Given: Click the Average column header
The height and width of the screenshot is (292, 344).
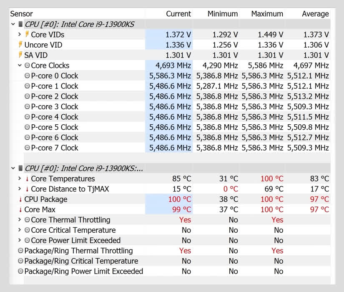Looking at the screenshot, I should coord(315,14).
